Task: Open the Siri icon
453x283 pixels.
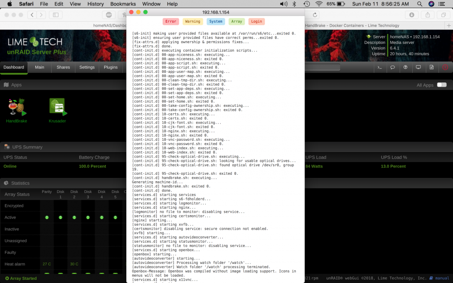Action: point(431,4)
